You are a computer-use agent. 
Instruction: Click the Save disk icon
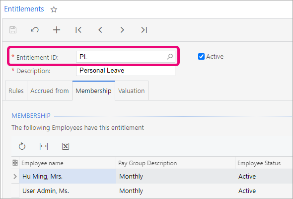13,30
